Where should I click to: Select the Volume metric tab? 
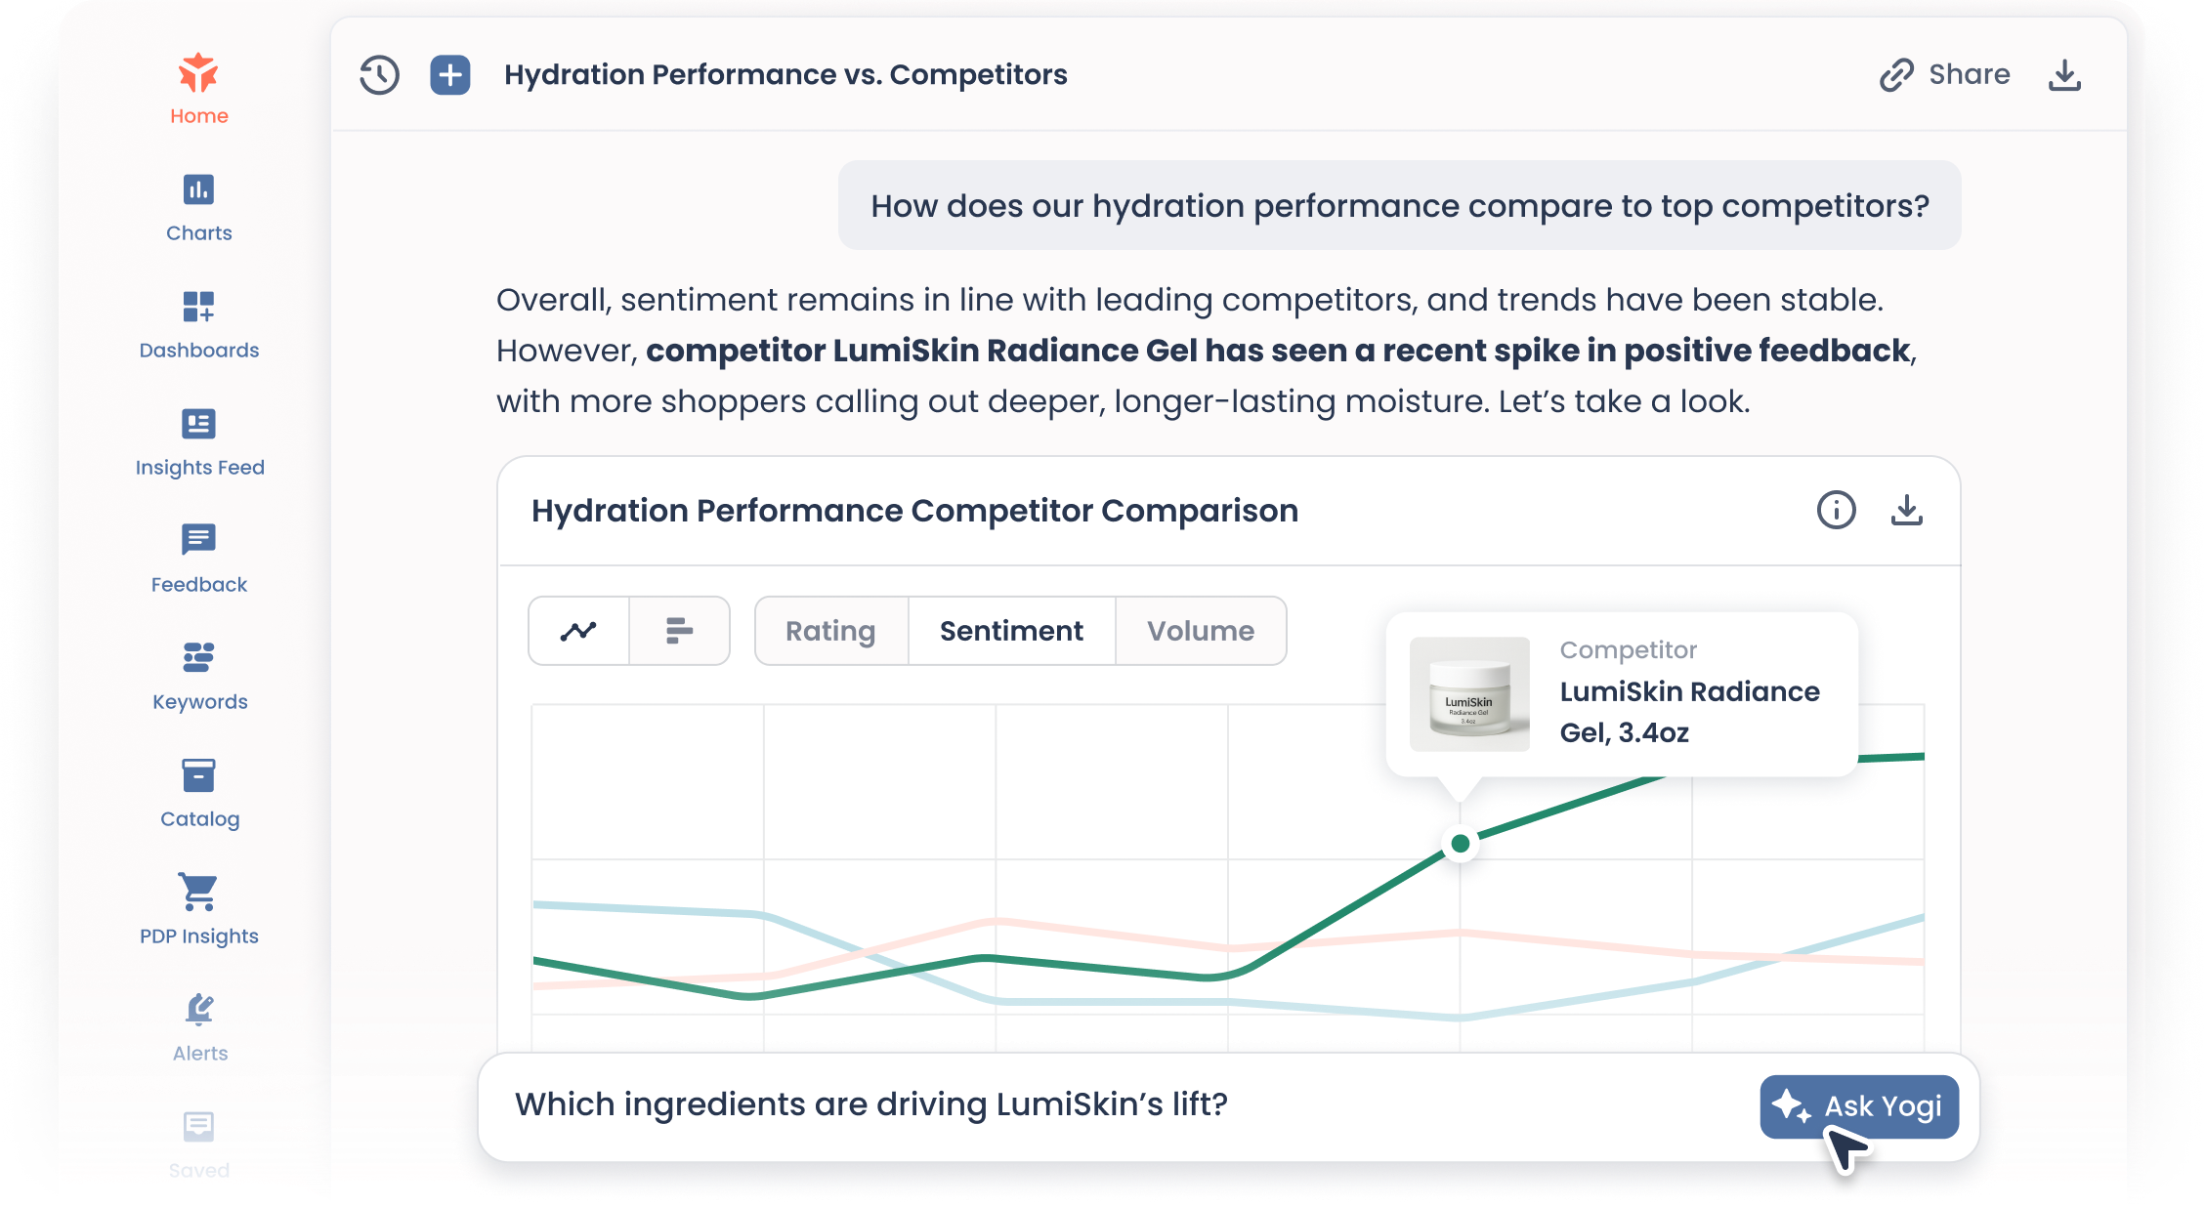(x=1200, y=631)
